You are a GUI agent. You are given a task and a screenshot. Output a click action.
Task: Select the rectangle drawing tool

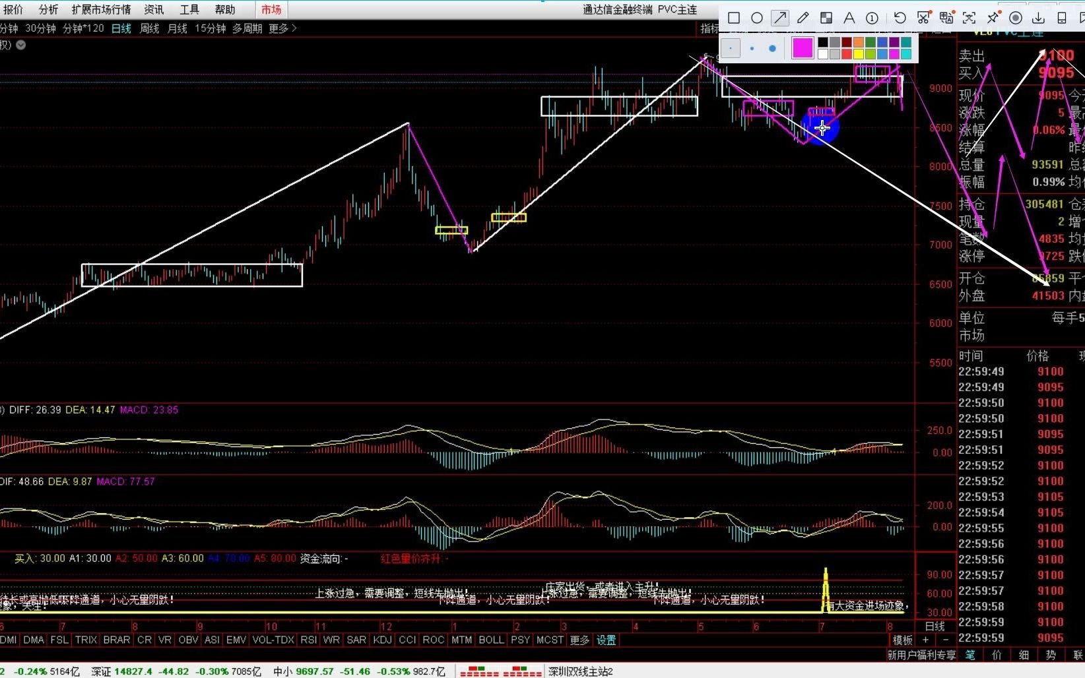(x=734, y=18)
